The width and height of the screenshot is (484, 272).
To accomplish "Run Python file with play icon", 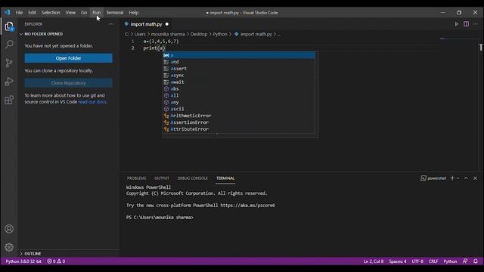I will 457,24.
